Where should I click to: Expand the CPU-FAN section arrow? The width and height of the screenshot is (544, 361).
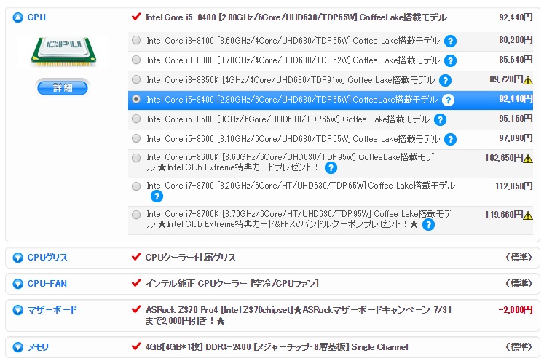pyautogui.click(x=17, y=284)
